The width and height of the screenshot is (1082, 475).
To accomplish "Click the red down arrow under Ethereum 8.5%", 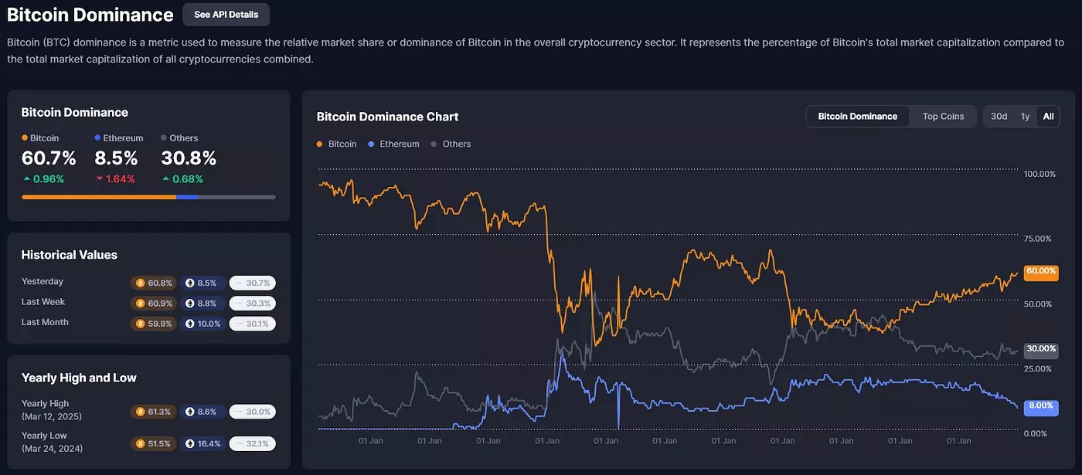I will click(x=99, y=179).
